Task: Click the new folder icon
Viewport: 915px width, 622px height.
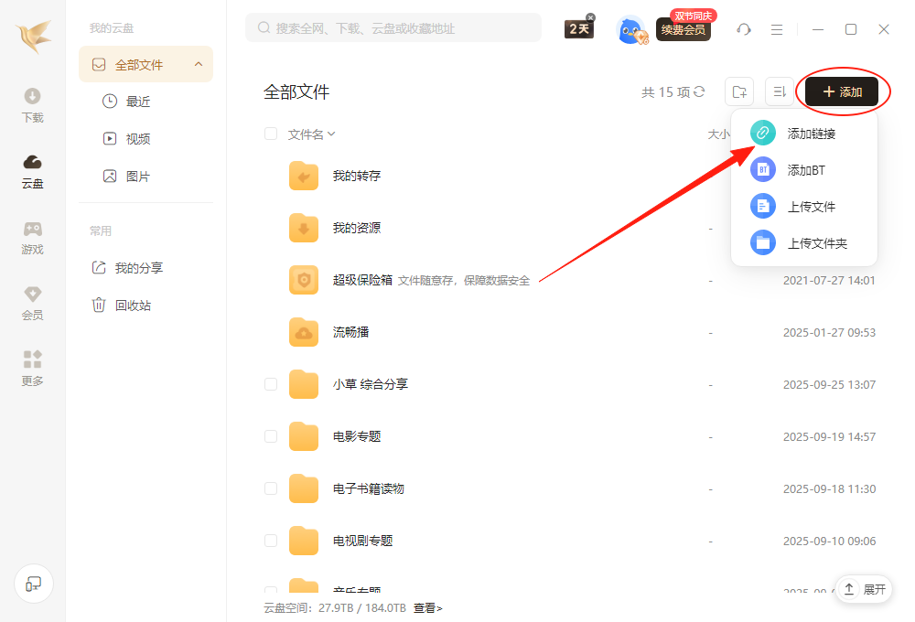Action: pos(739,91)
